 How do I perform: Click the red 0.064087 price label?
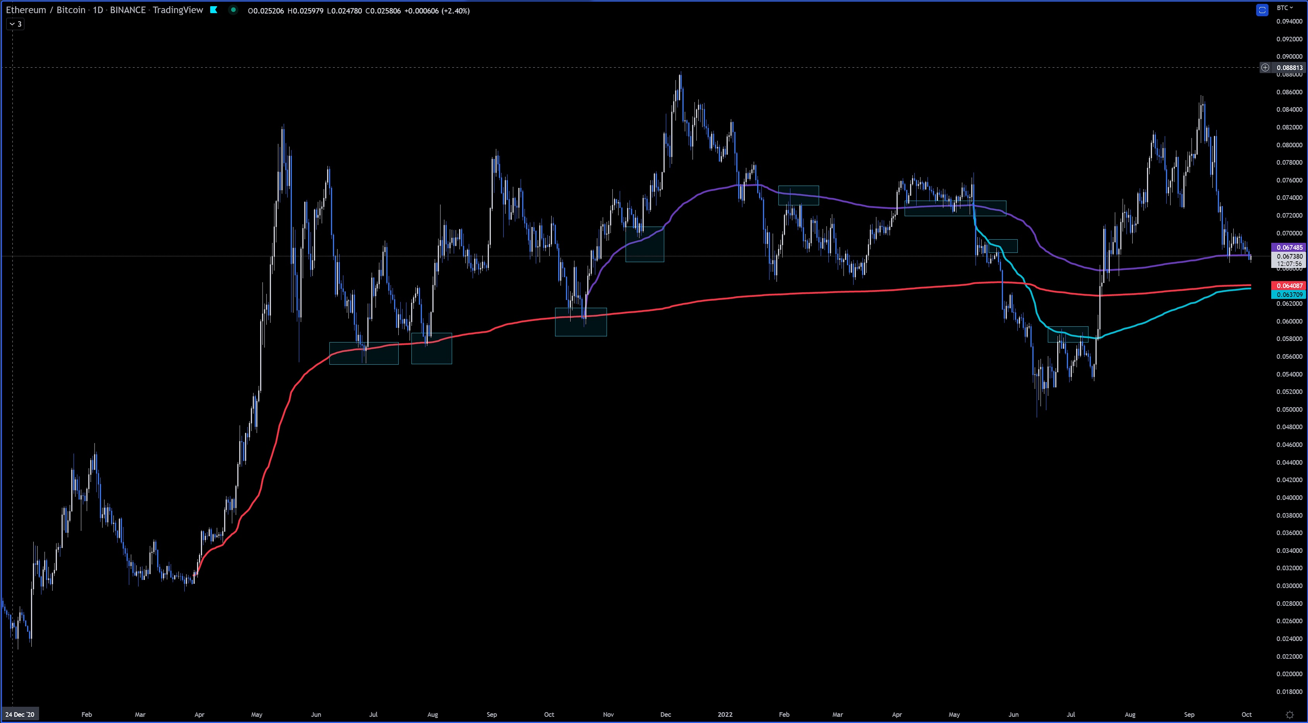1289,285
